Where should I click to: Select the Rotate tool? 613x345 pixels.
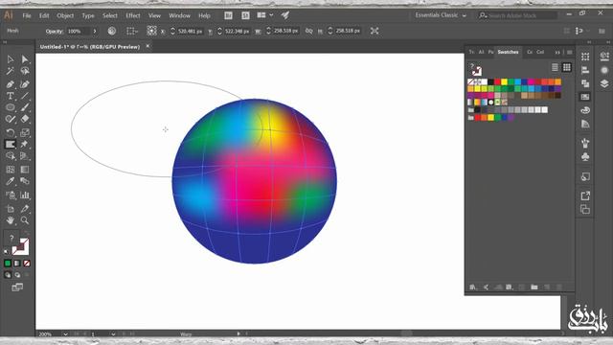[x=11, y=132]
